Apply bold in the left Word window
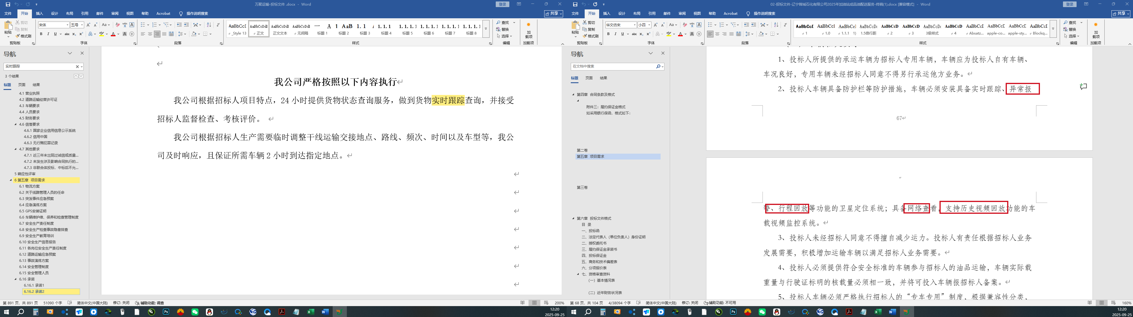Image resolution: width=1133 pixels, height=317 pixels. tap(41, 34)
